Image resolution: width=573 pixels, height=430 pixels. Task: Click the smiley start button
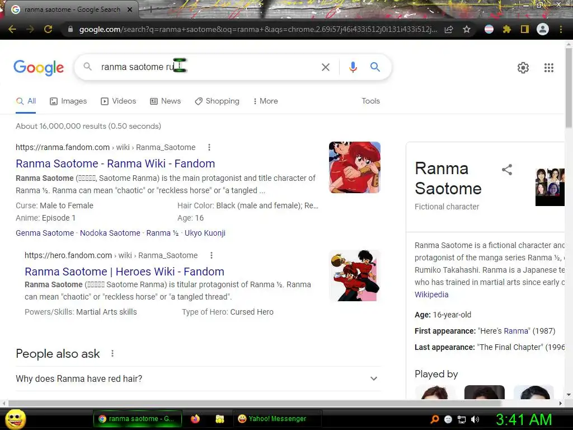click(15, 419)
